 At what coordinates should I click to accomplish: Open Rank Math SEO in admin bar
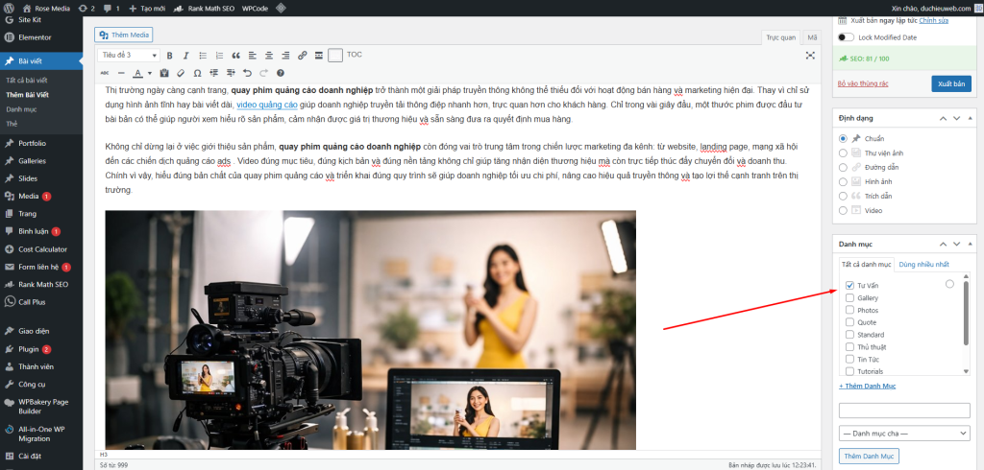coord(205,9)
